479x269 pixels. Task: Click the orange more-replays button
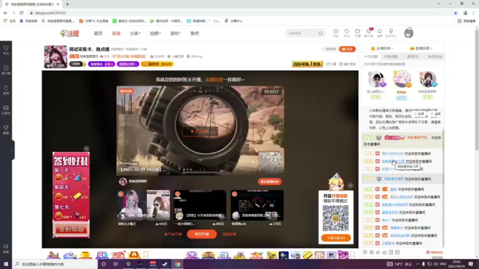270,182
